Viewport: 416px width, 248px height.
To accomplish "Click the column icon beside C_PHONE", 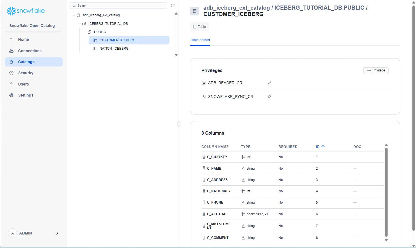I will point(204,202).
